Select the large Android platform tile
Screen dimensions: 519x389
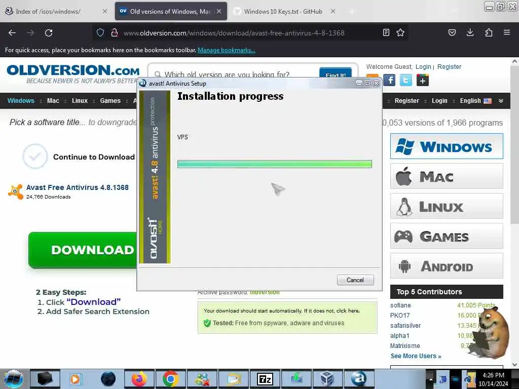tap(447, 265)
